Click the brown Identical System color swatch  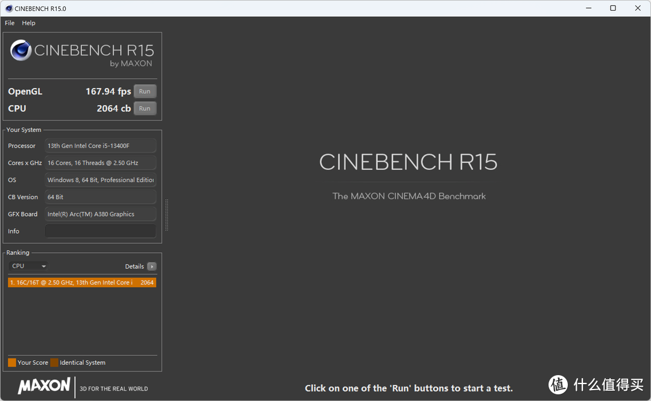(54, 362)
